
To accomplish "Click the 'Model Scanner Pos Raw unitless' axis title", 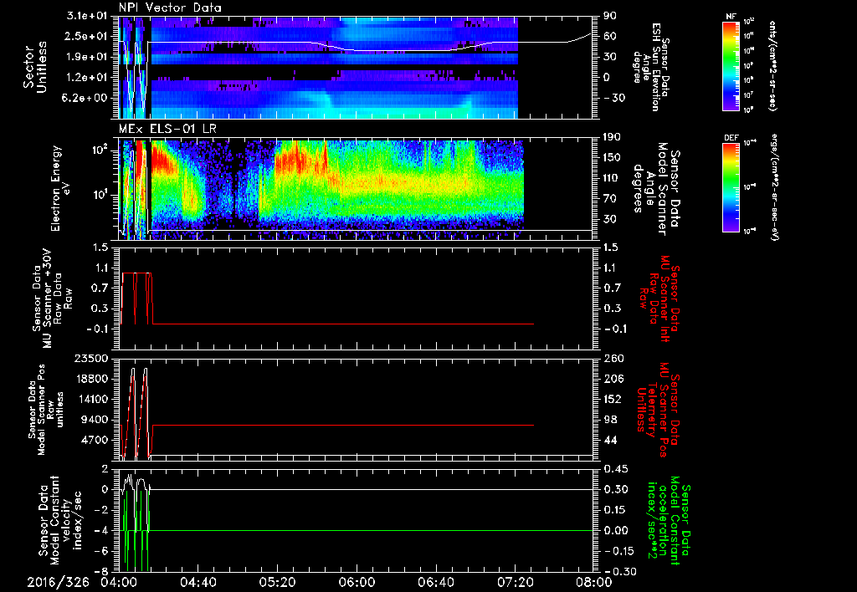I will 47,410.
